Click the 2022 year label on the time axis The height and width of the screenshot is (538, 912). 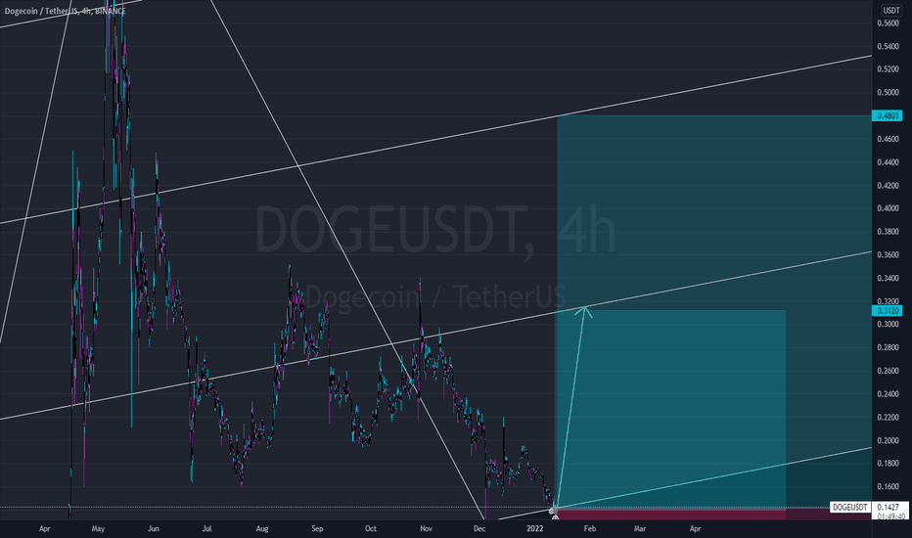point(534,528)
